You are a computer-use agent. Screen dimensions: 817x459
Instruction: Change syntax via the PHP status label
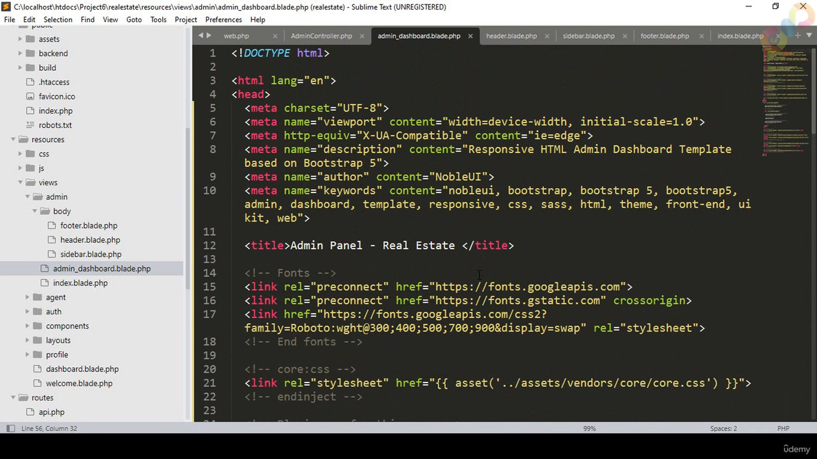pos(783,428)
